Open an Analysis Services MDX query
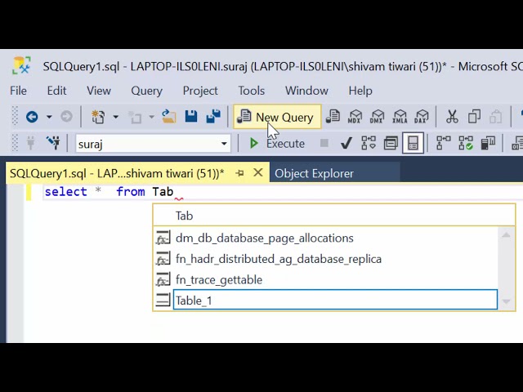This screenshot has width=523, height=392. [355, 117]
